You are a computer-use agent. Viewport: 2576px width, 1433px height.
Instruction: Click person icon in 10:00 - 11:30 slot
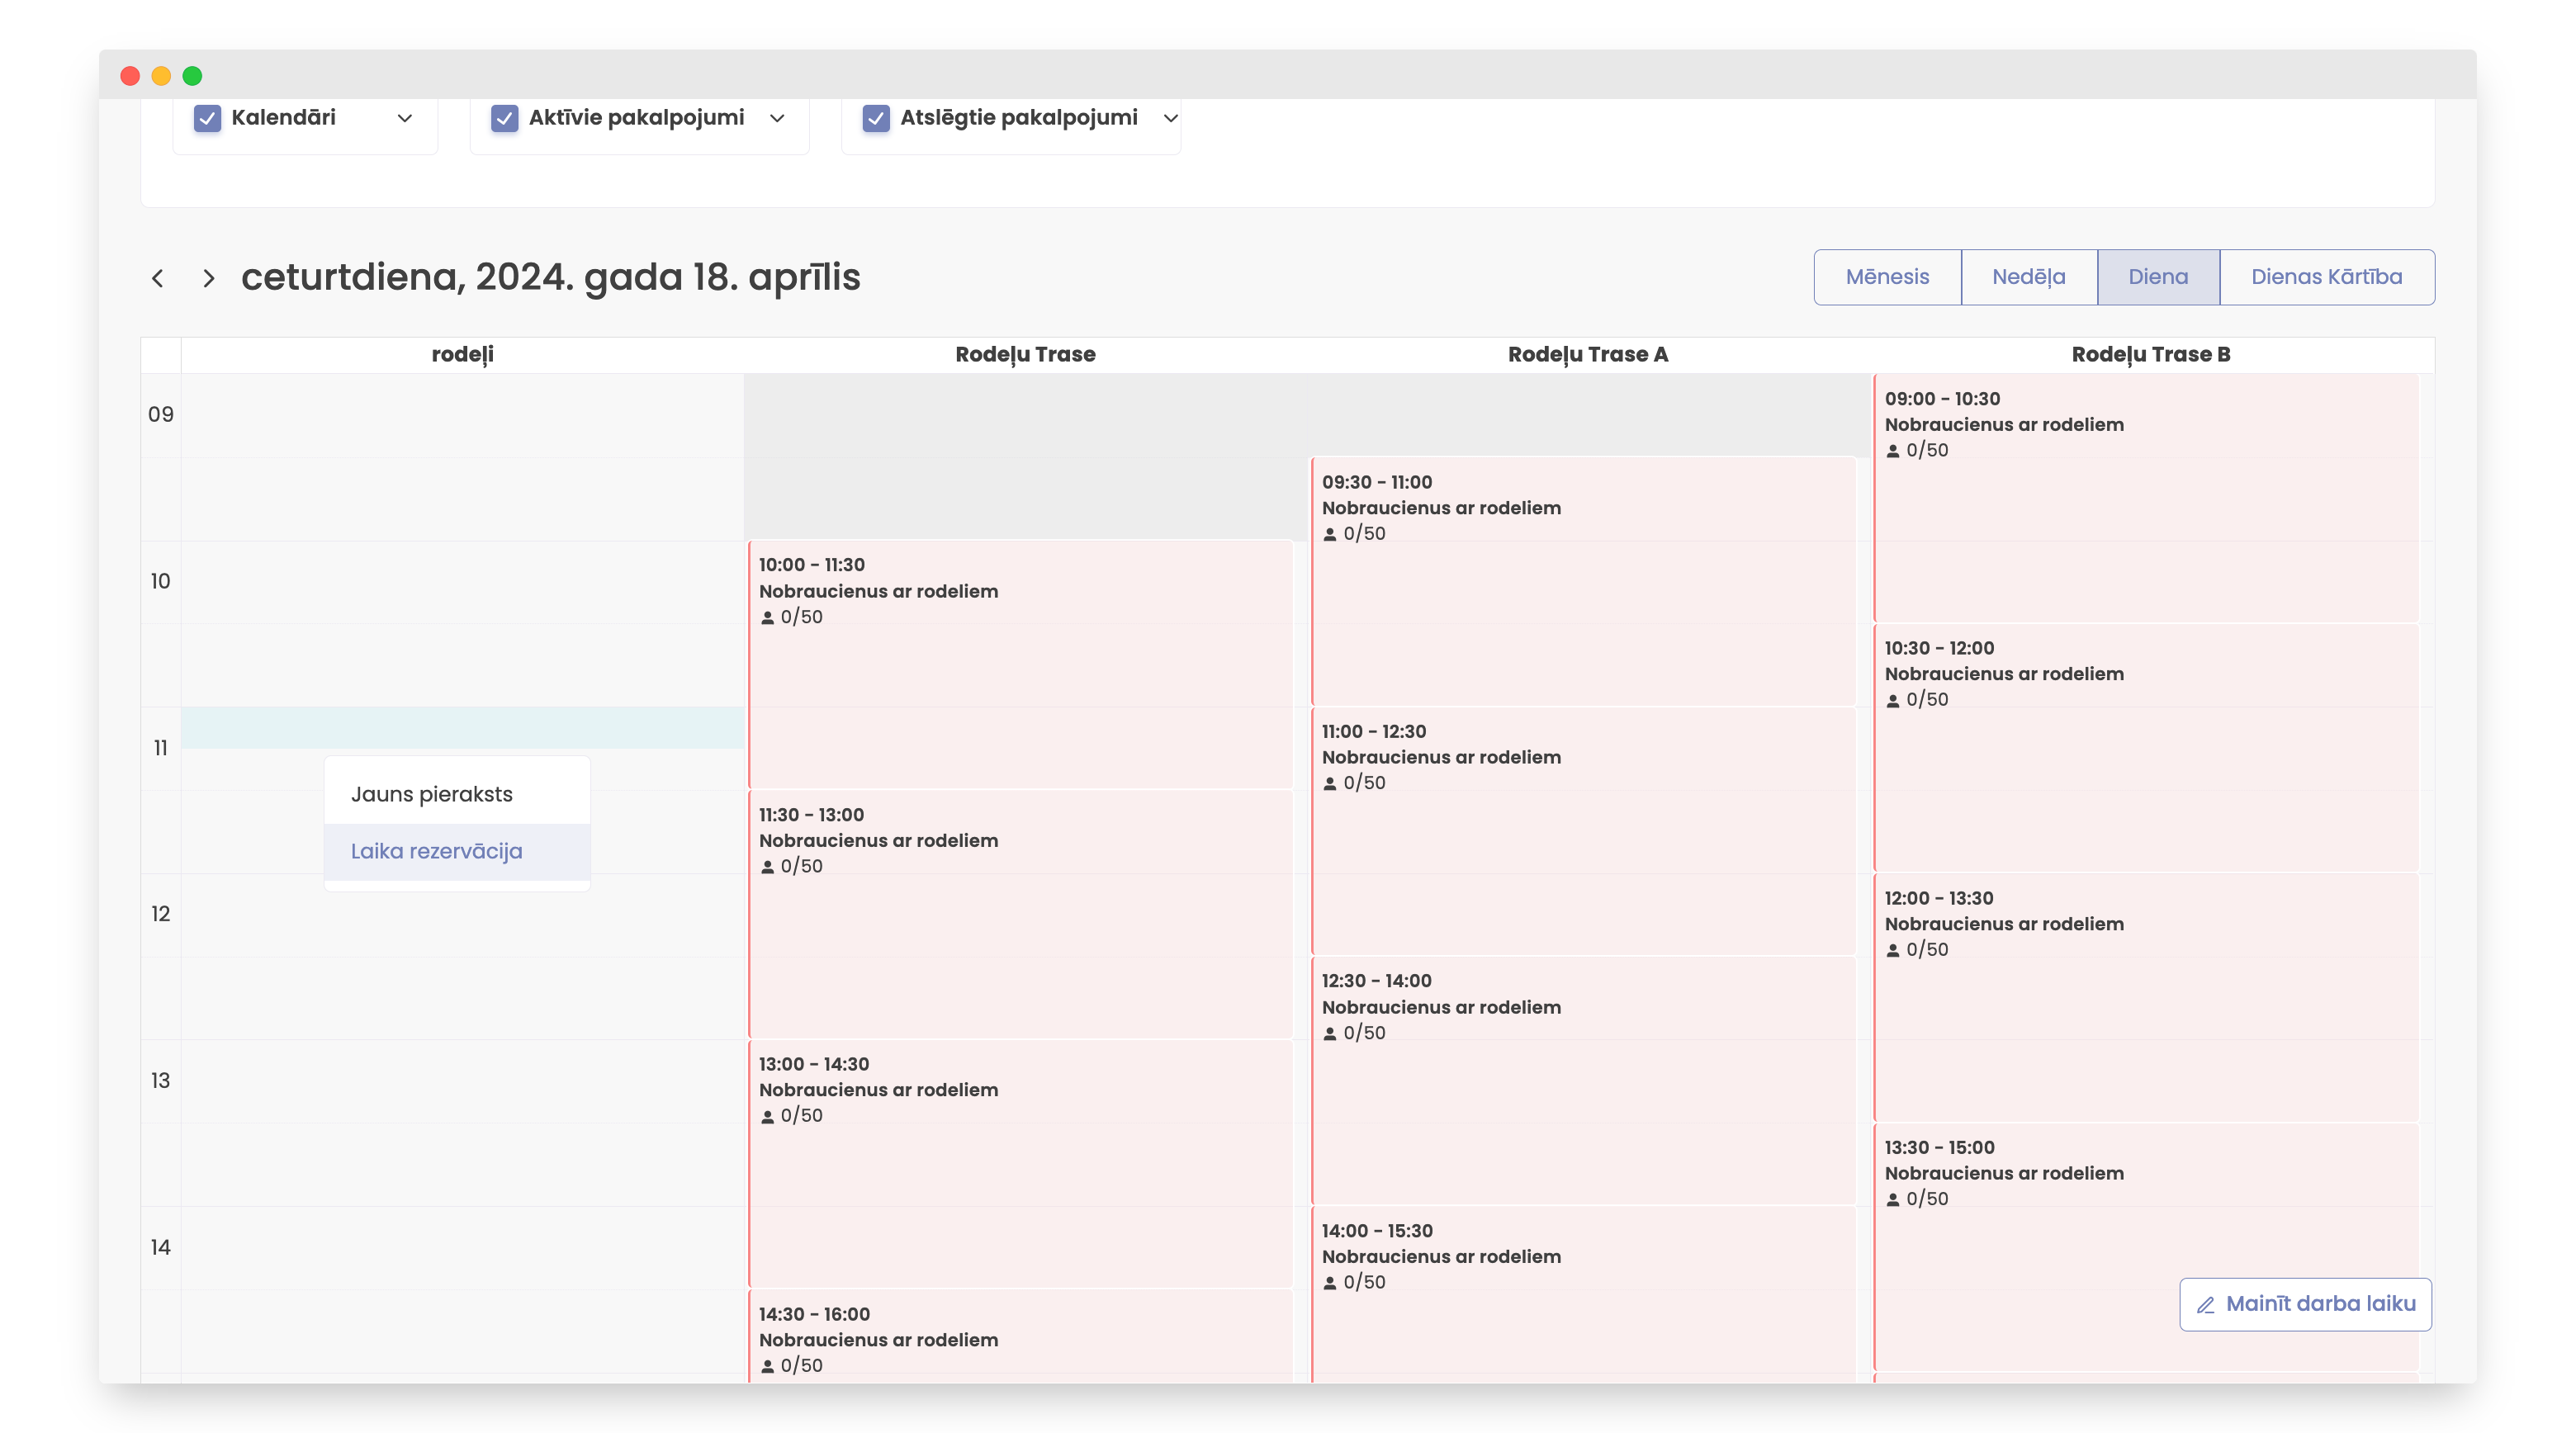pos(767,618)
